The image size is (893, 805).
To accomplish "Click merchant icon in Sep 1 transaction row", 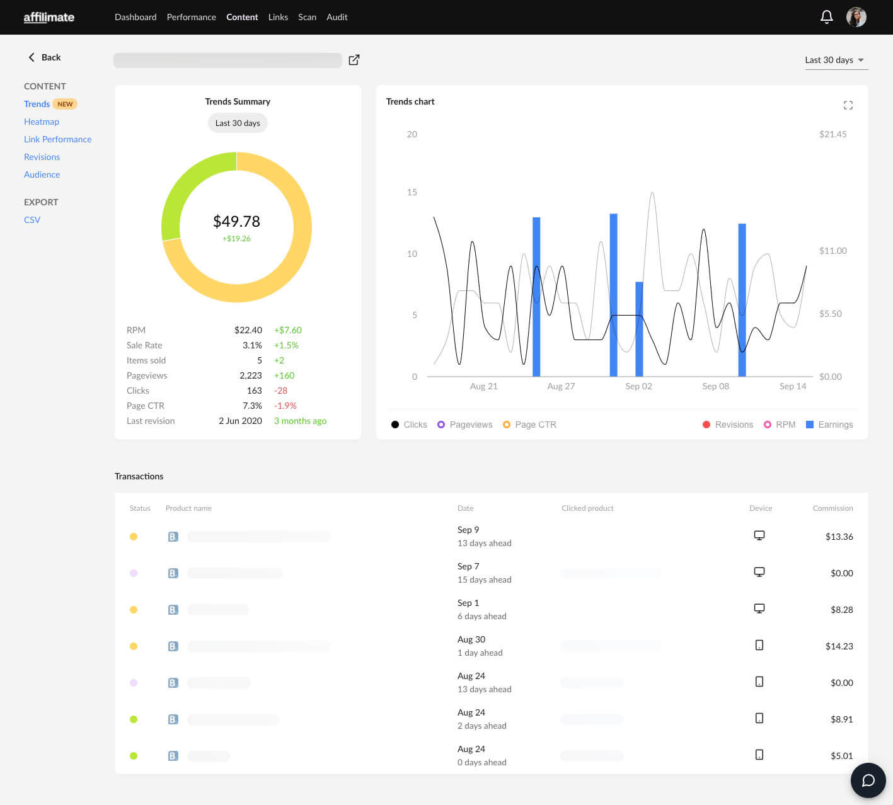I will pos(173,610).
